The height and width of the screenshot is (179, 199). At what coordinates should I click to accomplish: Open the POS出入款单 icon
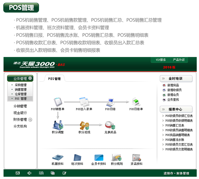[x=84, y=102]
